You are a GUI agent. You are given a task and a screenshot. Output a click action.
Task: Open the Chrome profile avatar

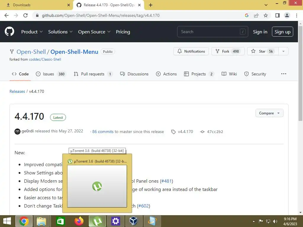[x=287, y=15]
